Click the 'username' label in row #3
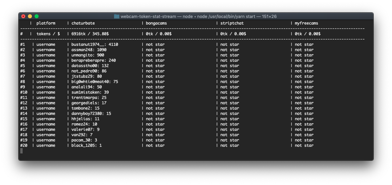 [46, 55]
